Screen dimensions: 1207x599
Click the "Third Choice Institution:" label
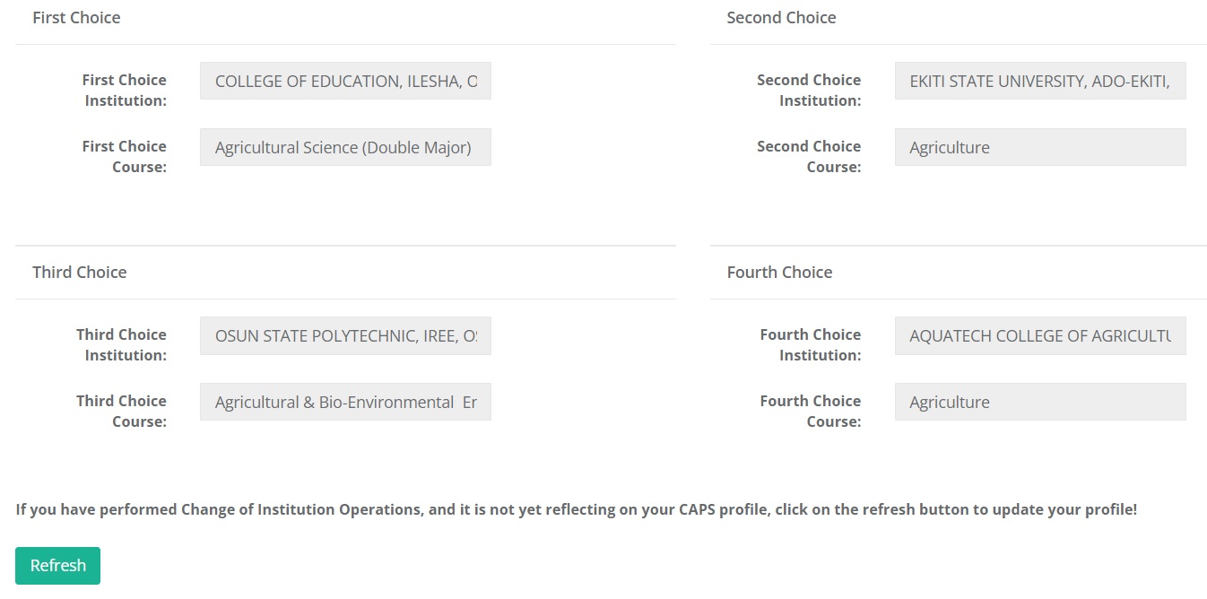click(x=122, y=345)
